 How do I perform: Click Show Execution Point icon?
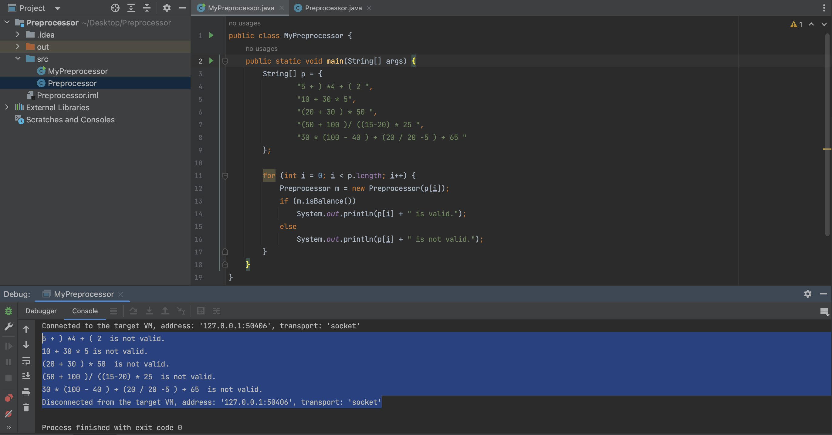tap(113, 311)
